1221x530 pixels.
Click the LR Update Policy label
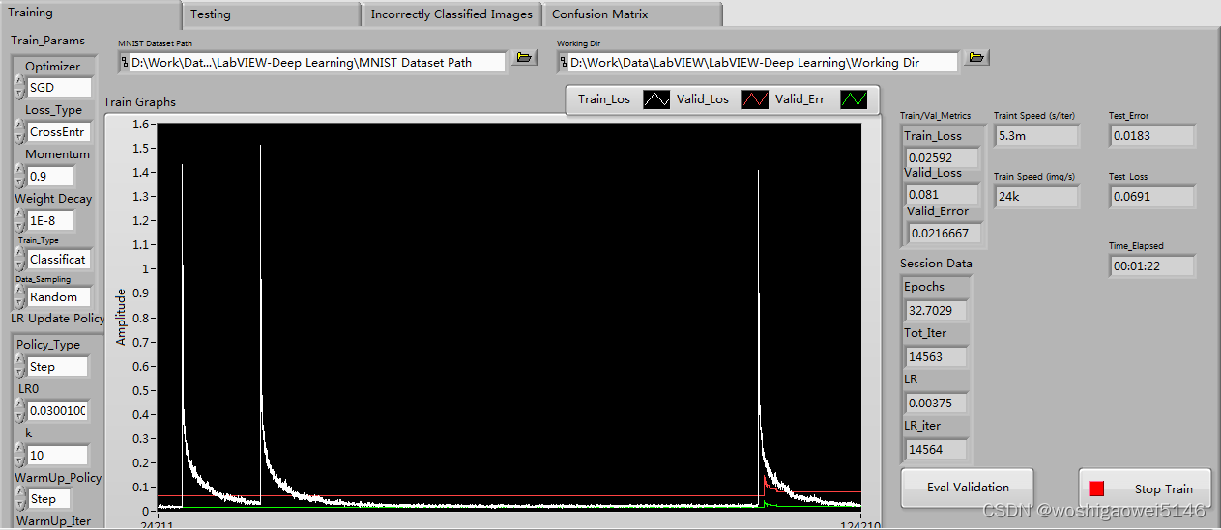(58, 318)
